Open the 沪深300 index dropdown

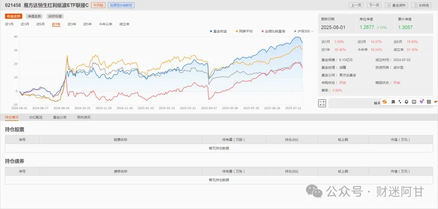tap(304, 32)
